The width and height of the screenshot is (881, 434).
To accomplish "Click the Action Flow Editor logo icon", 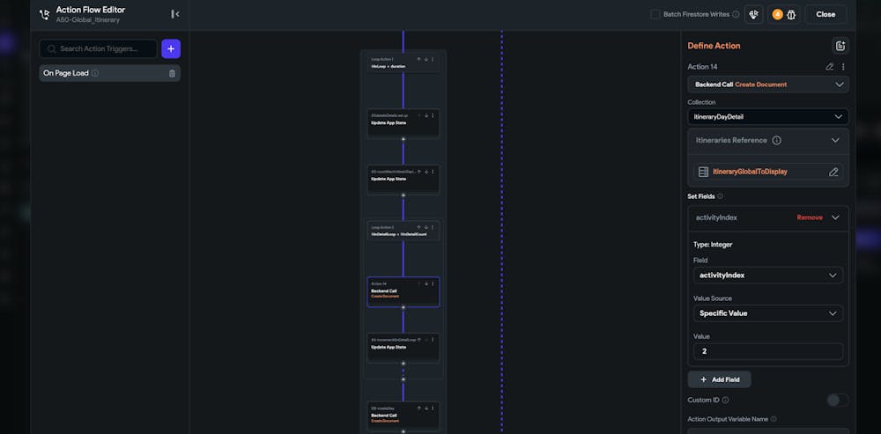I will [x=44, y=15].
